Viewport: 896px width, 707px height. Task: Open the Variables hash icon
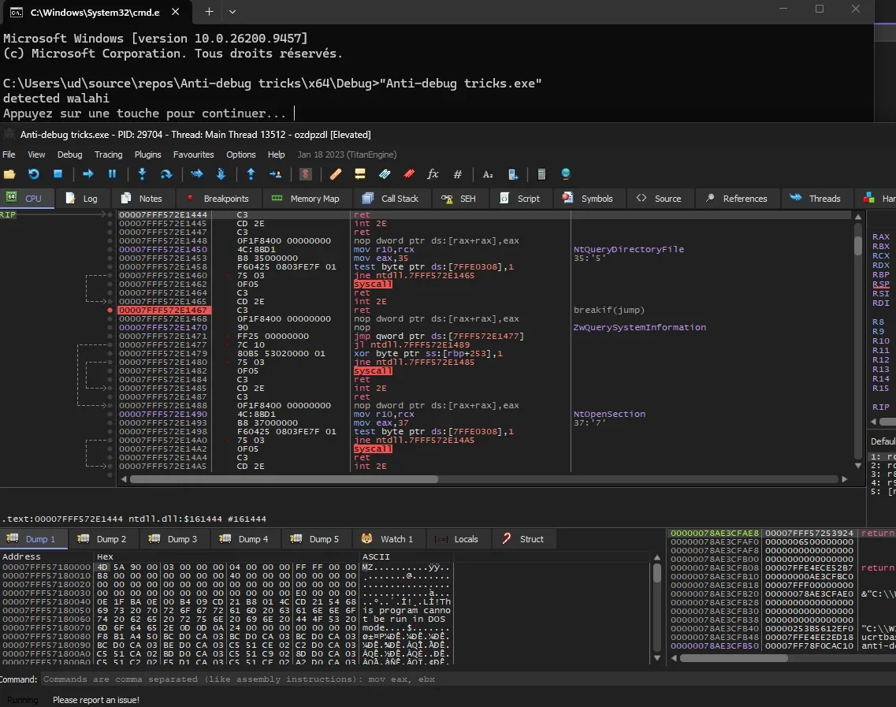[x=458, y=174]
